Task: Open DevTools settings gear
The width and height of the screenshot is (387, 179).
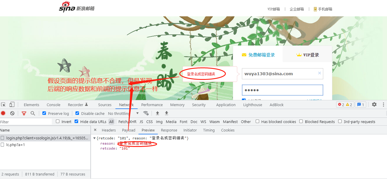Action: 374,104
